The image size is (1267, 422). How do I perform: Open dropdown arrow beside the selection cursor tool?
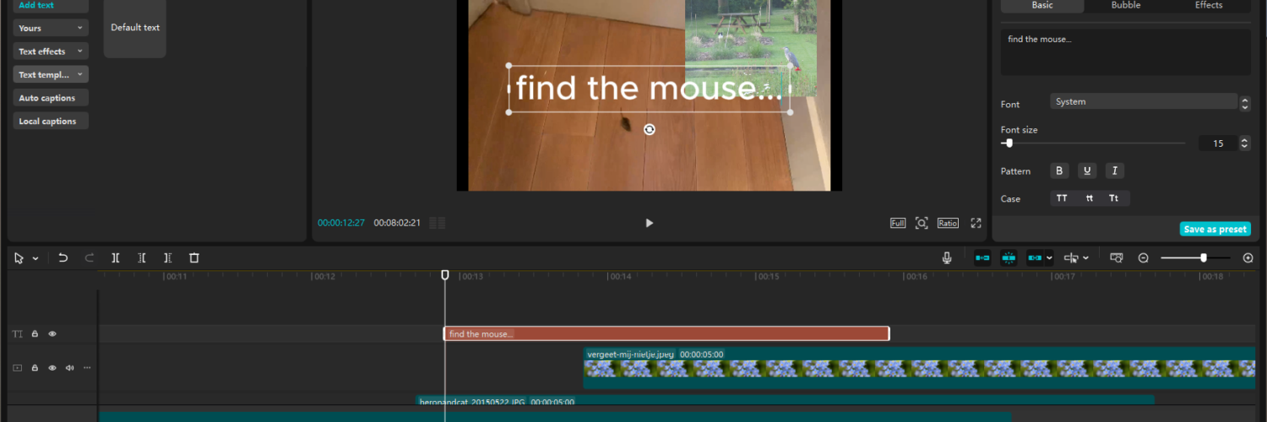[35, 258]
